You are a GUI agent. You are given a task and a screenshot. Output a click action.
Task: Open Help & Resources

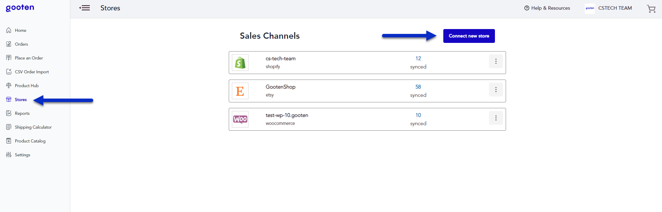pyautogui.click(x=547, y=8)
